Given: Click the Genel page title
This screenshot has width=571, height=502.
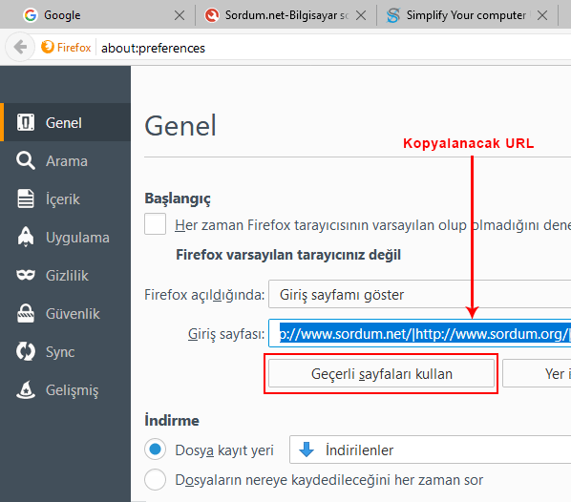Looking at the screenshot, I should 180,125.
